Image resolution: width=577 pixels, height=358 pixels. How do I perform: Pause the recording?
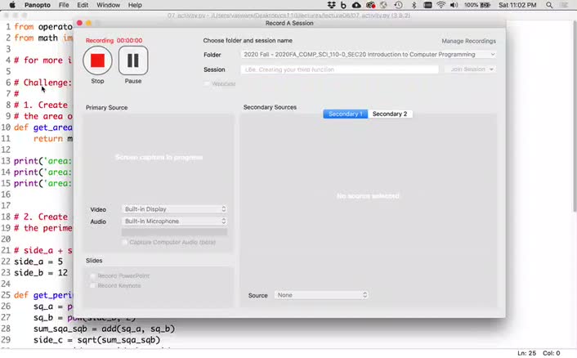tap(133, 60)
